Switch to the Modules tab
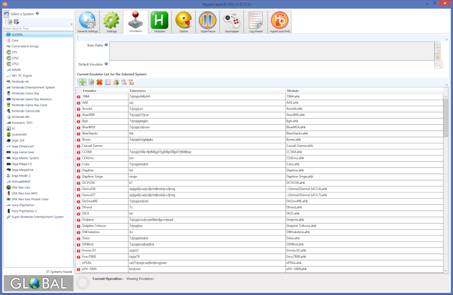Screen dimensions: 453x295 pos(160,22)
